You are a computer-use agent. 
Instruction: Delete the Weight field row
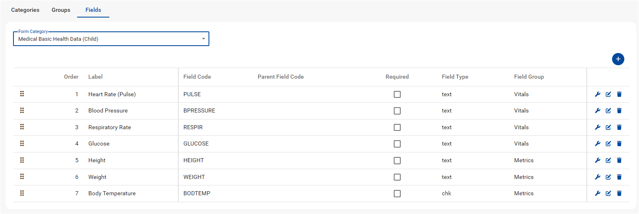click(x=619, y=177)
